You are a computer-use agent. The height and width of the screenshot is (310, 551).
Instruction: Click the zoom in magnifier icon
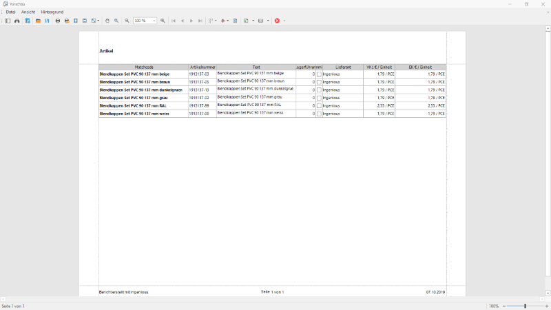(163, 21)
